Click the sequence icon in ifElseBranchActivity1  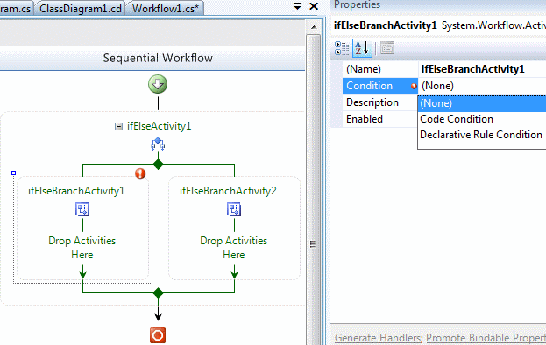point(82,209)
